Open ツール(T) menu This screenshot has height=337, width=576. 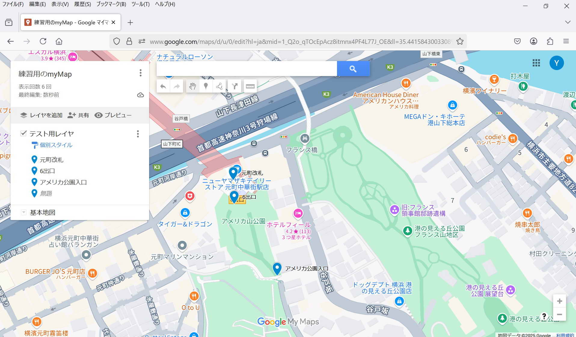[140, 4]
